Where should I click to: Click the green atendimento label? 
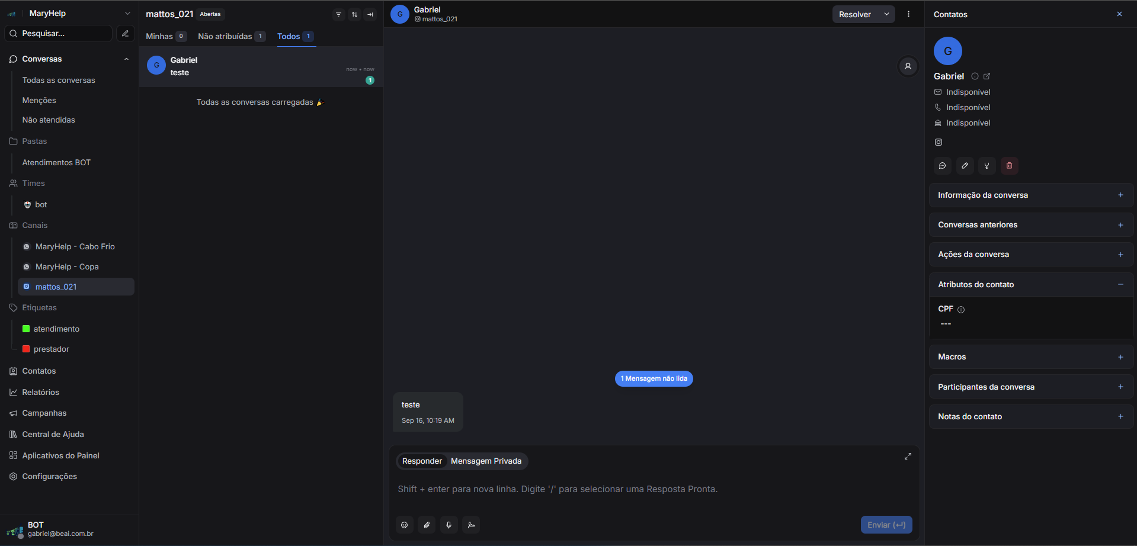coord(56,329)
